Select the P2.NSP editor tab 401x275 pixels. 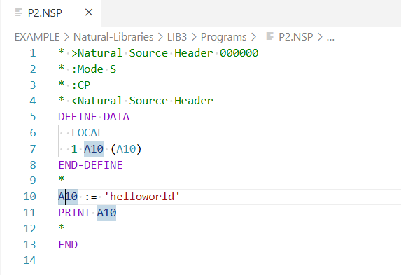(x=50, y=13)
